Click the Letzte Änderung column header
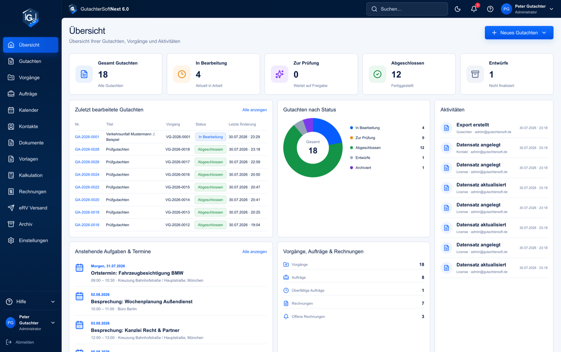Screen dimensions: 561x352 click(x=242, y=124)
